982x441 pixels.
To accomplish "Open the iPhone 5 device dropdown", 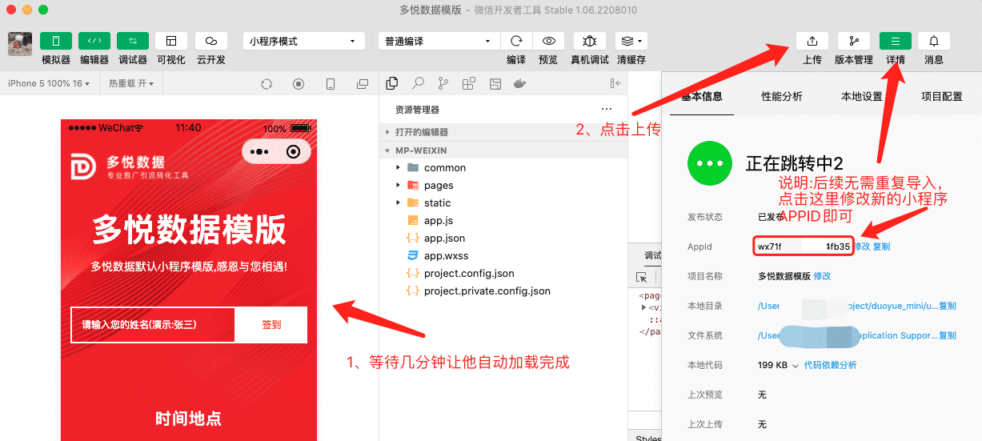I will click(48, 83).
